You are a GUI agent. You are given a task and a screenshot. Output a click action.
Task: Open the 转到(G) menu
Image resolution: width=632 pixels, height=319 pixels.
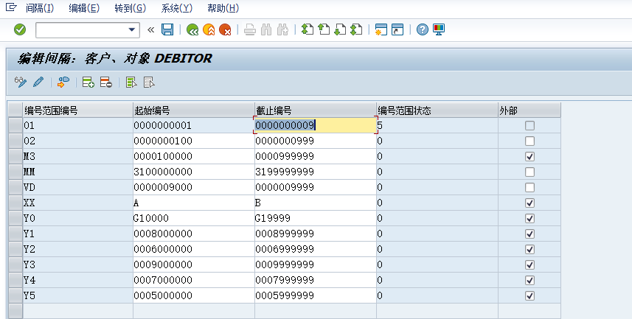point(130,8)
